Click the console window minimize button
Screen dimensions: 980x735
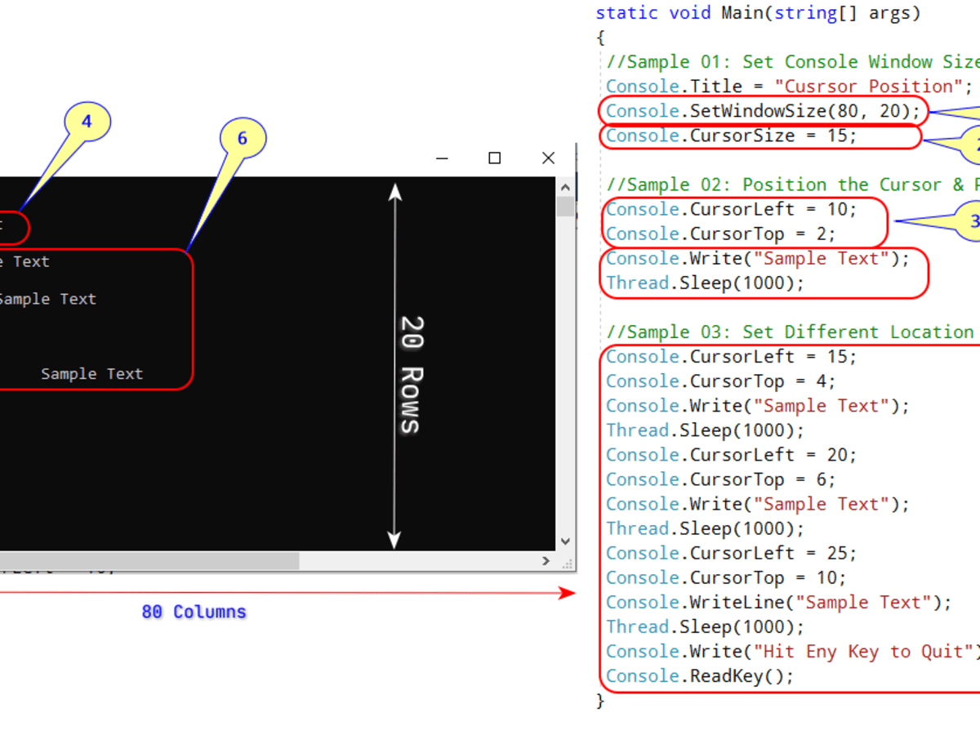point(442,158)
